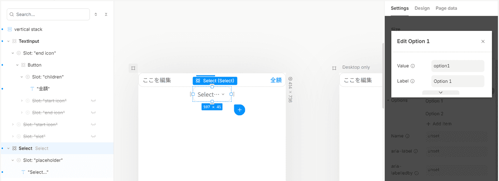Open the Page data tab

coord(446,8)
